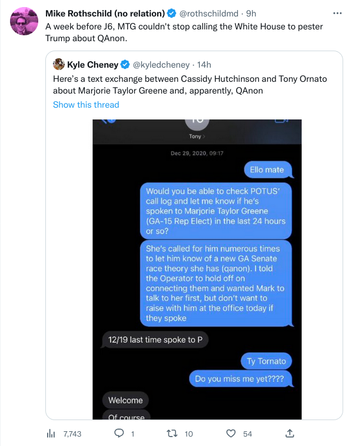Open the 9h tweet timestamp
The width and height of the screenshot is (352, 446).
click(x=251, y=14)
